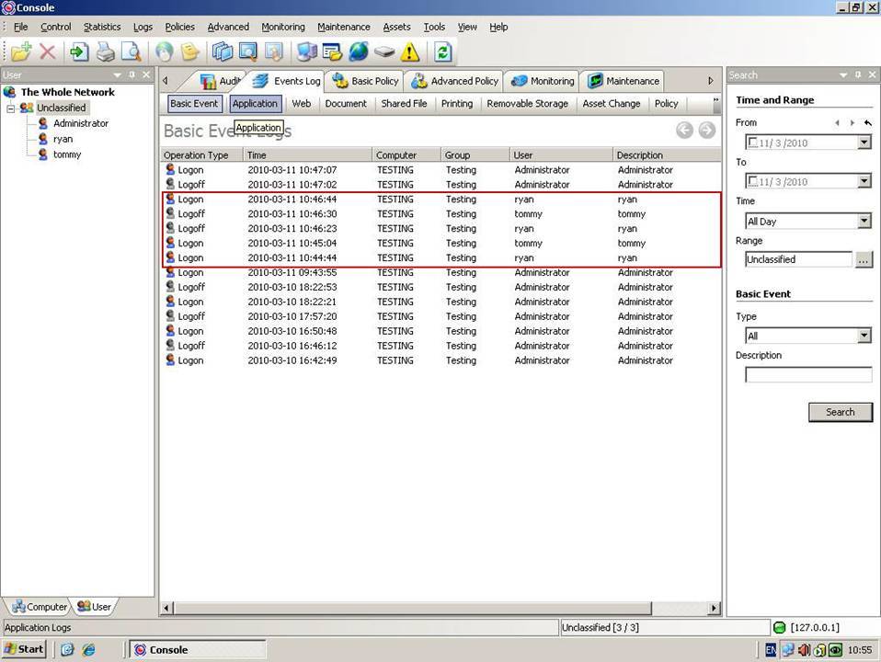Open the Statistics menu
This screenshot has height=662, width=881.
click(x=102, y=27)
